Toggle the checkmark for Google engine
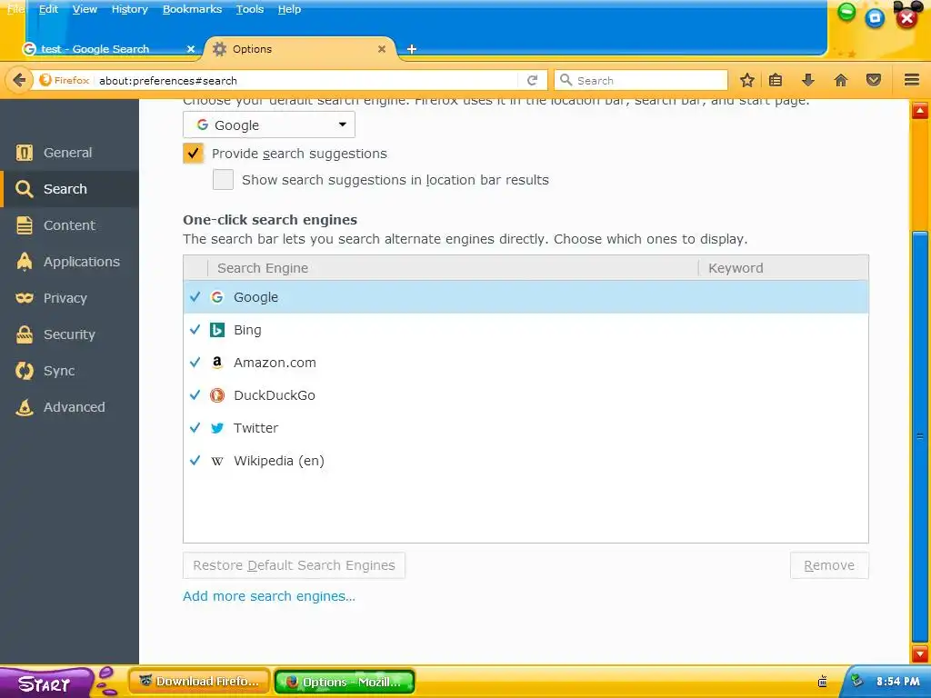Image resolution: width=931 pixels, height=698 pixels. (x=195, y=297)
